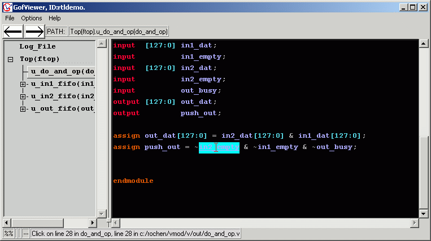Expand the u_out_fifo tree node
431x241 pixels.
[x=23, y=109]
